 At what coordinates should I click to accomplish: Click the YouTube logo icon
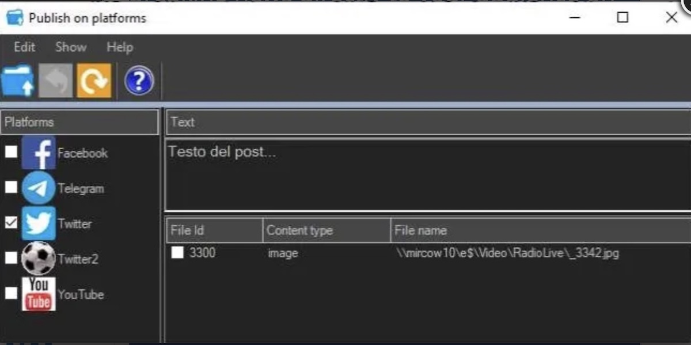(39, 294)
